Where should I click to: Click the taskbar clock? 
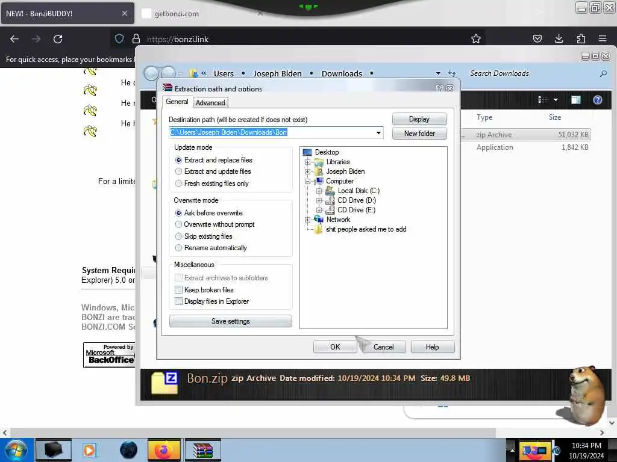(586, 450)
